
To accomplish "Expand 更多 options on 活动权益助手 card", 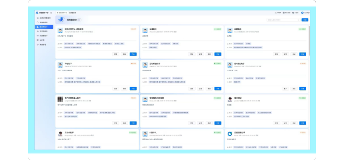I will [x=192, y=88].
